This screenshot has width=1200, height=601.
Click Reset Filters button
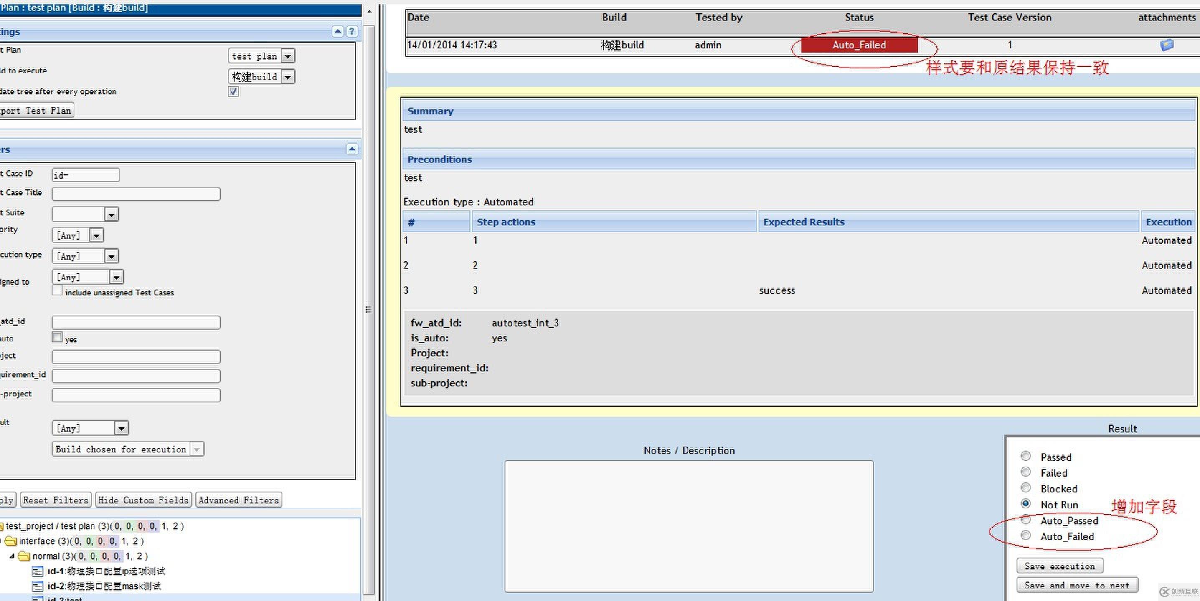[x=56, y=500]
